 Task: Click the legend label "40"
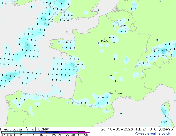73,135
